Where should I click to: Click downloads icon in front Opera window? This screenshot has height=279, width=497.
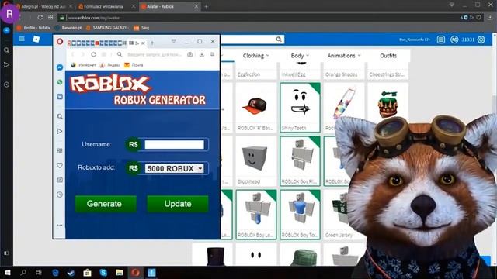tap(202, 54)
